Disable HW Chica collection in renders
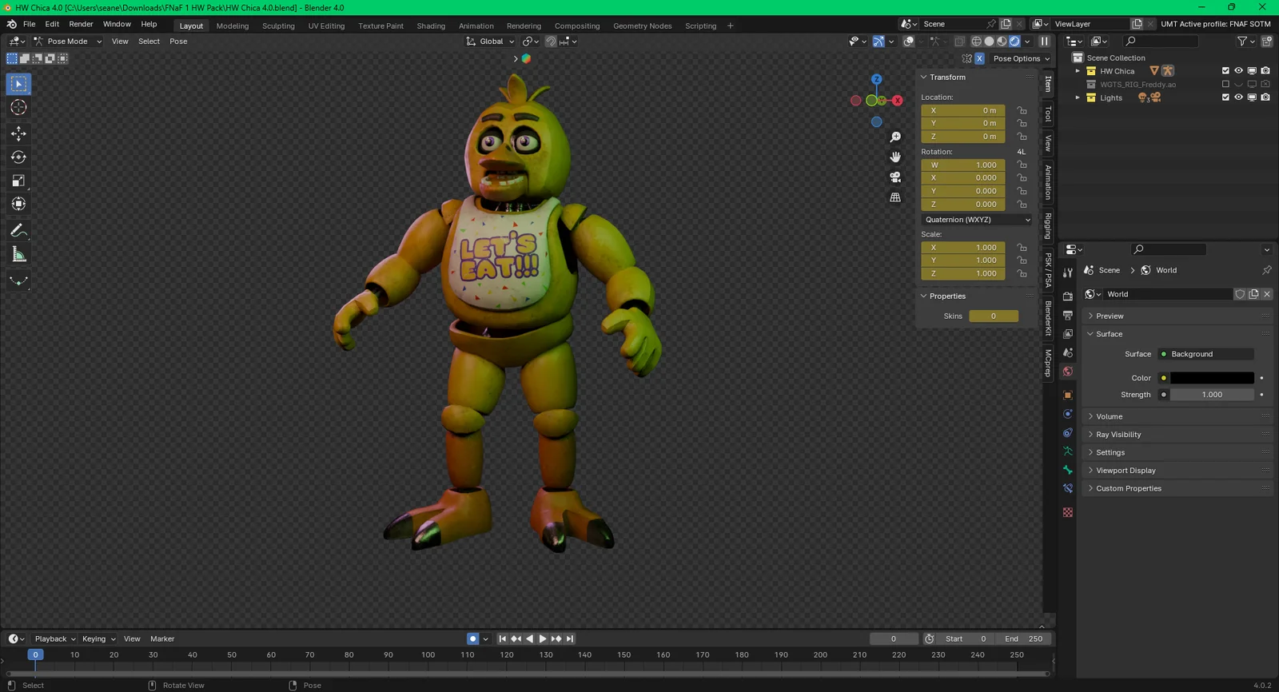Image resolution: width=1279 pixels, height=692 pixels. pyautogui.click(x=1265, y=71)
